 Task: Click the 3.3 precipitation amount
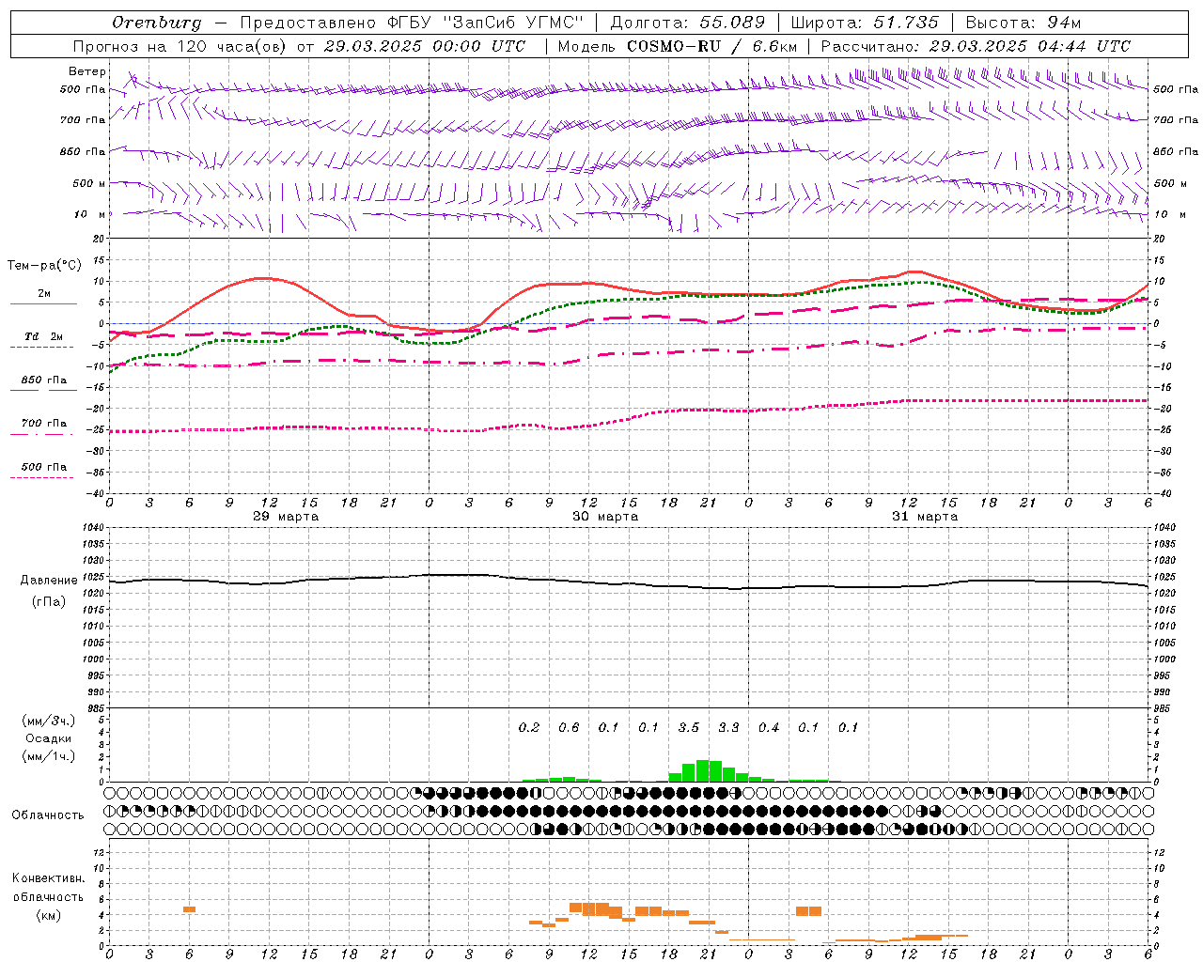tap(728, 727)
